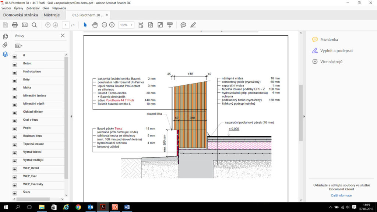
Task: Click the zoom out minus button
Action: [104, 25]
